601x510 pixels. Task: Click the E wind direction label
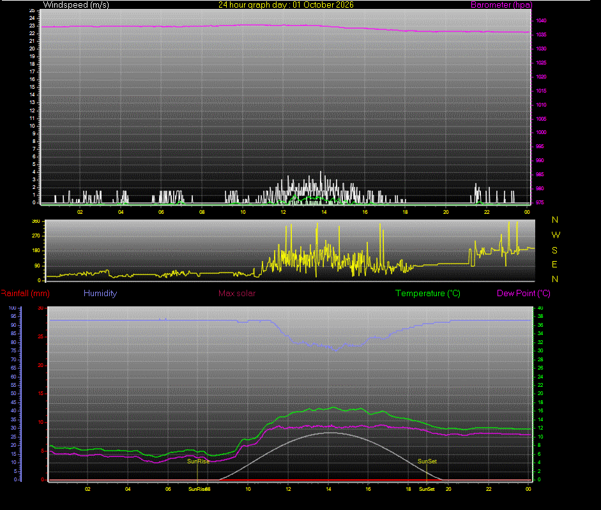[554, 264]
